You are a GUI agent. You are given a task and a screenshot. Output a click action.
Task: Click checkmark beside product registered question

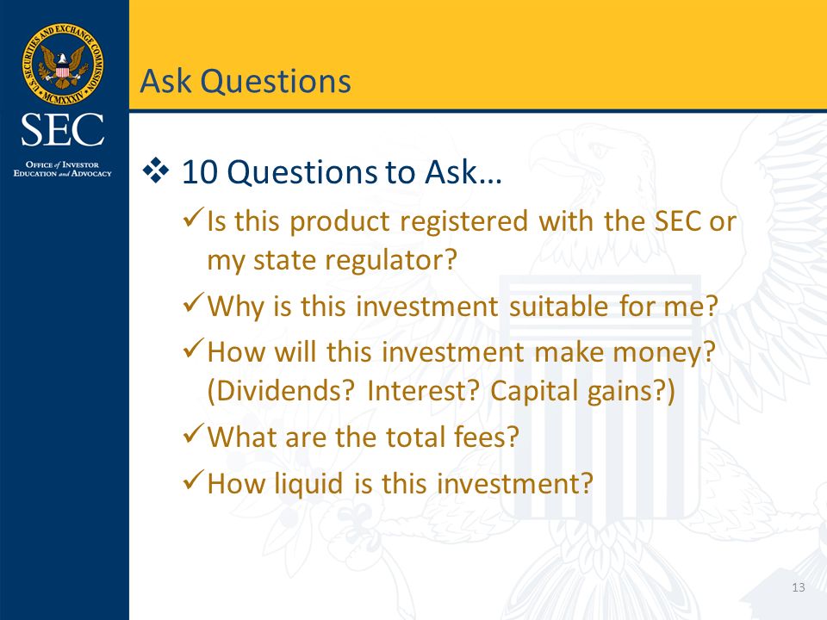pos(193,216)
